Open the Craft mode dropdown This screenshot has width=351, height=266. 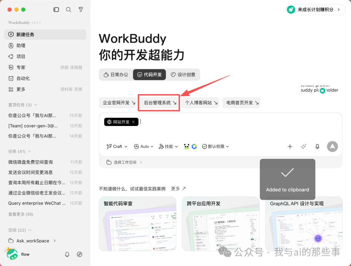coord(117,146)
